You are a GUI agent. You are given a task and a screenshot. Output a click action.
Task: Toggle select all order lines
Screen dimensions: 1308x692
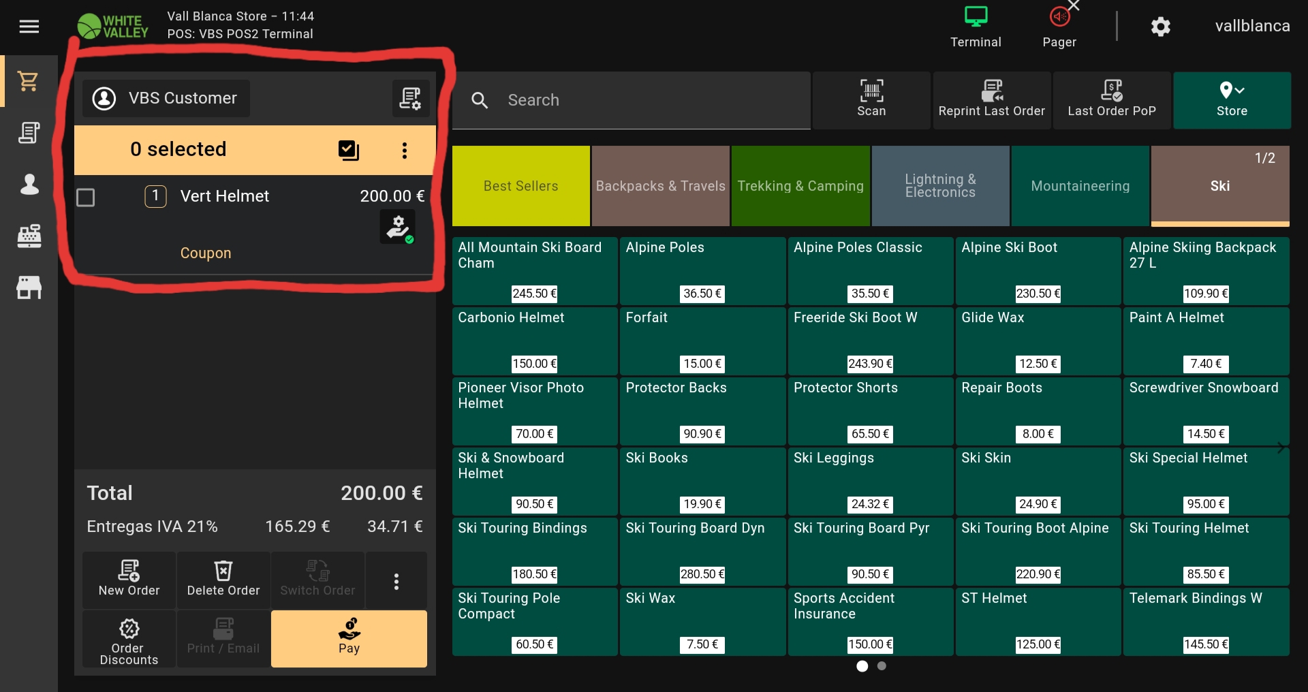(349, 150)
